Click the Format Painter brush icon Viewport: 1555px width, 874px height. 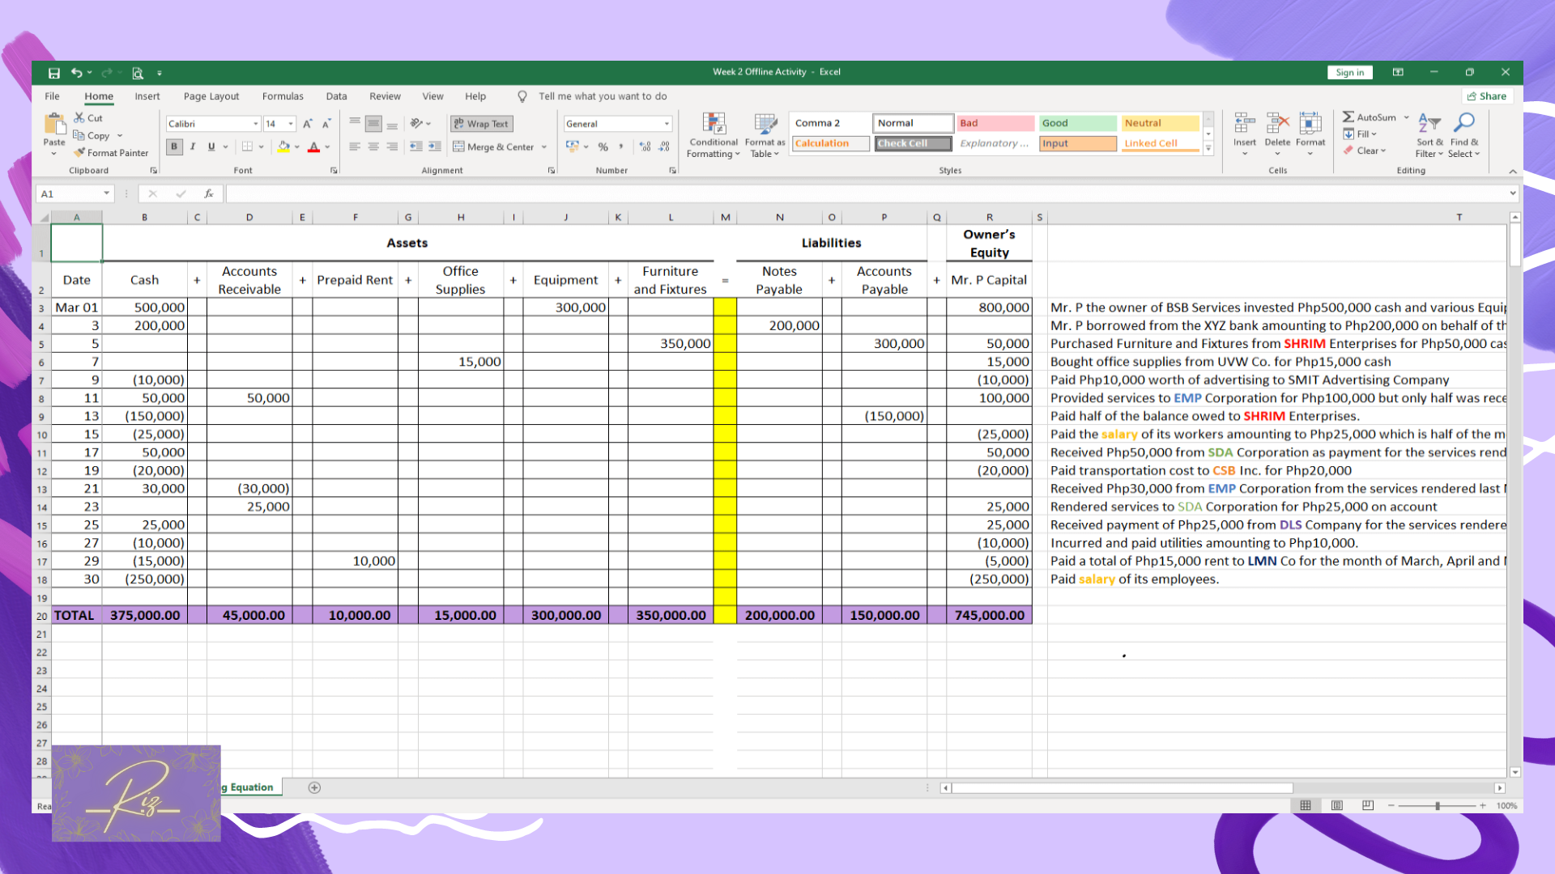tap(79, 152)
